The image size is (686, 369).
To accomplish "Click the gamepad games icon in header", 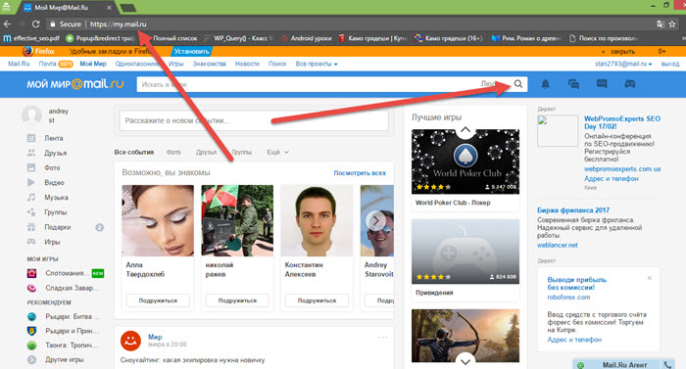I will [x=629, y=84].
